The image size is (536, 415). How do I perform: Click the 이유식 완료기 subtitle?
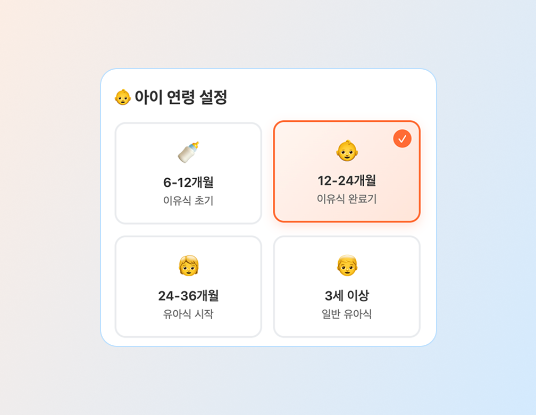(x=347, y=199)
